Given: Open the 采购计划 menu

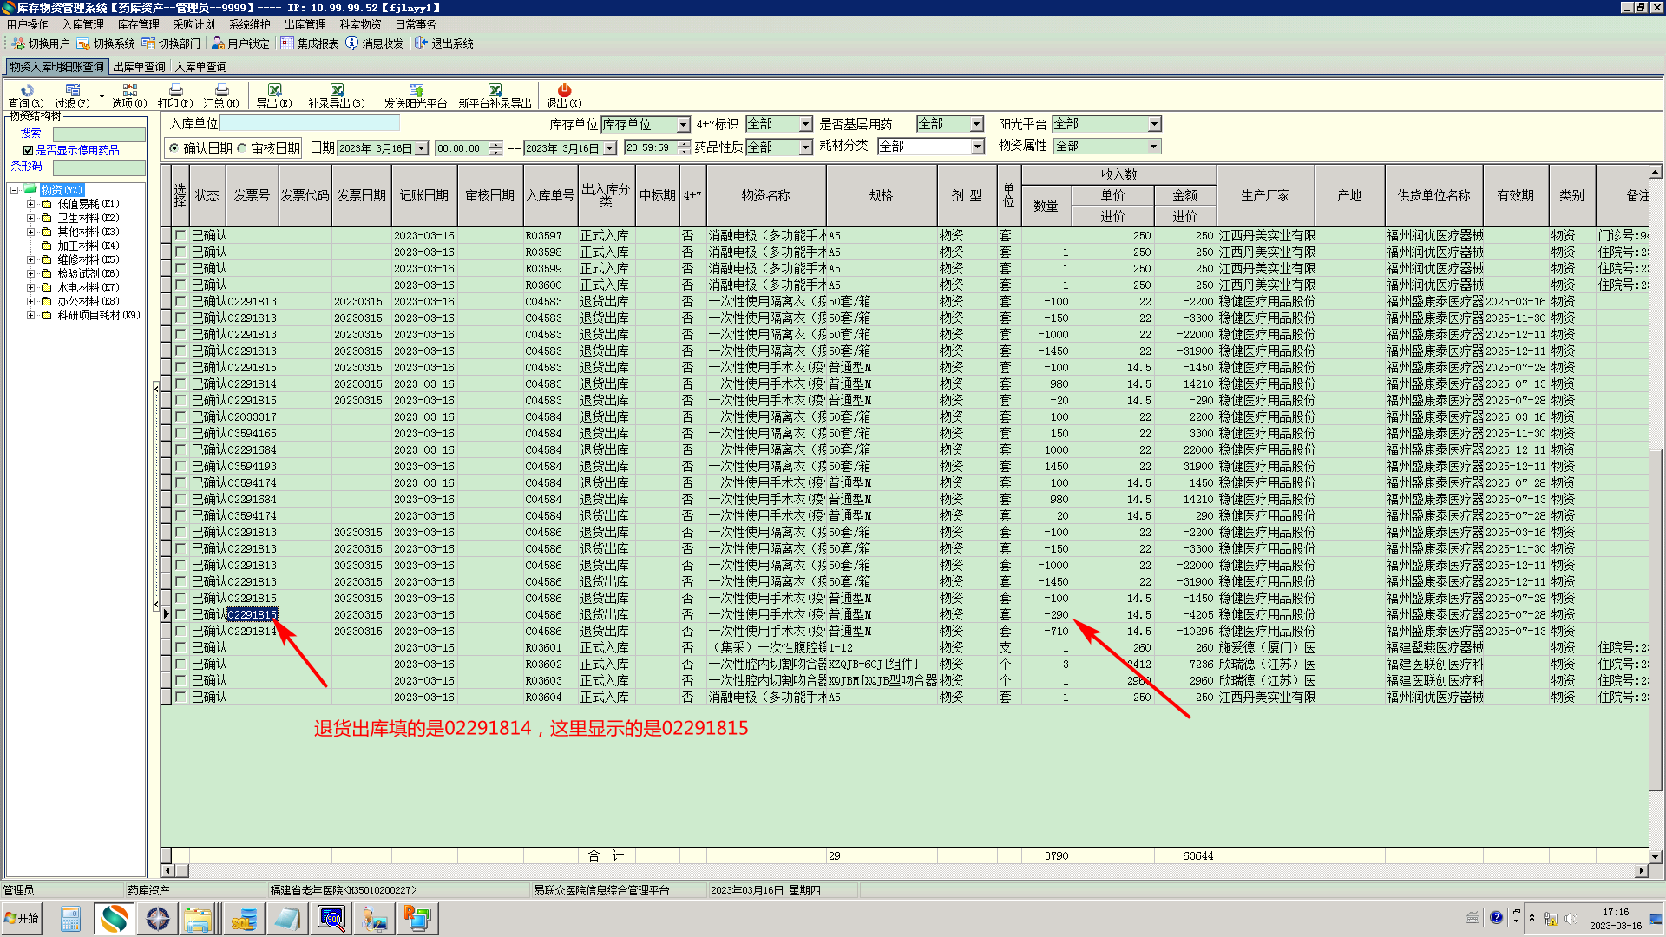Looking at the screenshot, I should coord(193,24).
